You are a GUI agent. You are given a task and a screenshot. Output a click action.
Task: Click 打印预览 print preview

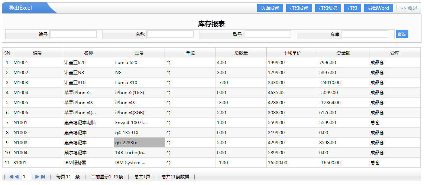pos(328,8)
